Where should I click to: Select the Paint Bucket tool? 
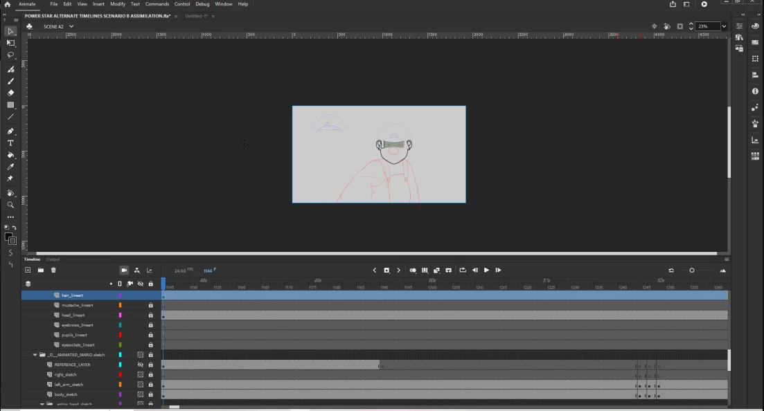(10, 155)
